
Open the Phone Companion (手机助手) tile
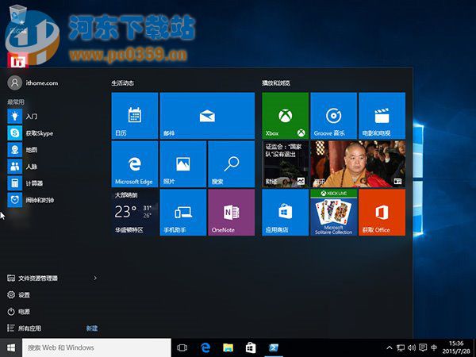[183, 213]
